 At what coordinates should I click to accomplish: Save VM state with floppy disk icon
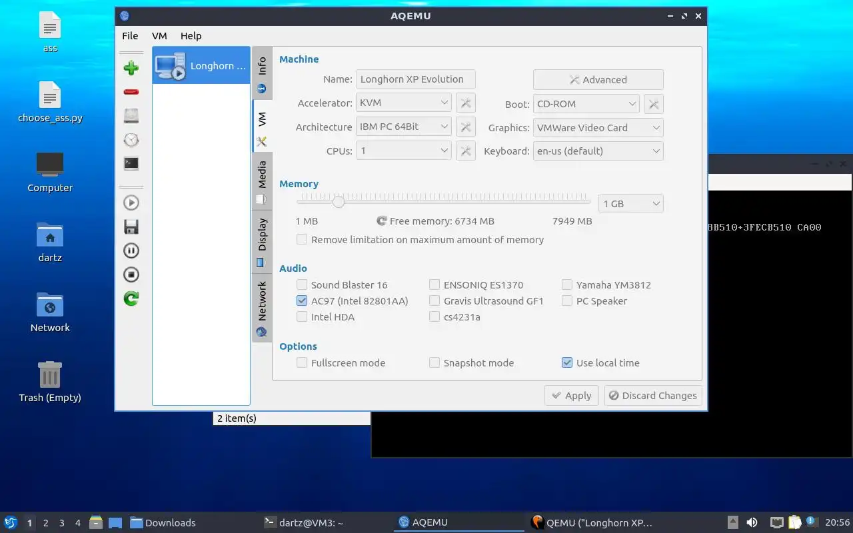tap(131, 227)
